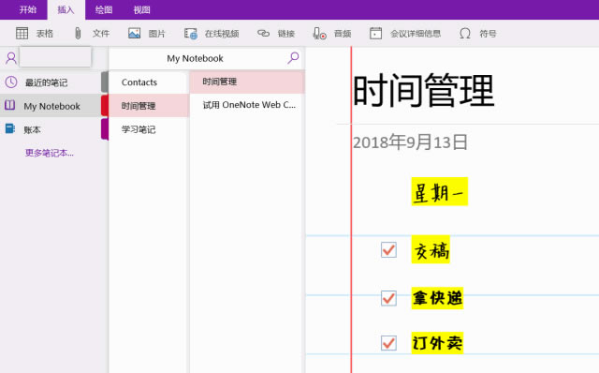Insert a symbol using the omega icon

tap(465, 34)
